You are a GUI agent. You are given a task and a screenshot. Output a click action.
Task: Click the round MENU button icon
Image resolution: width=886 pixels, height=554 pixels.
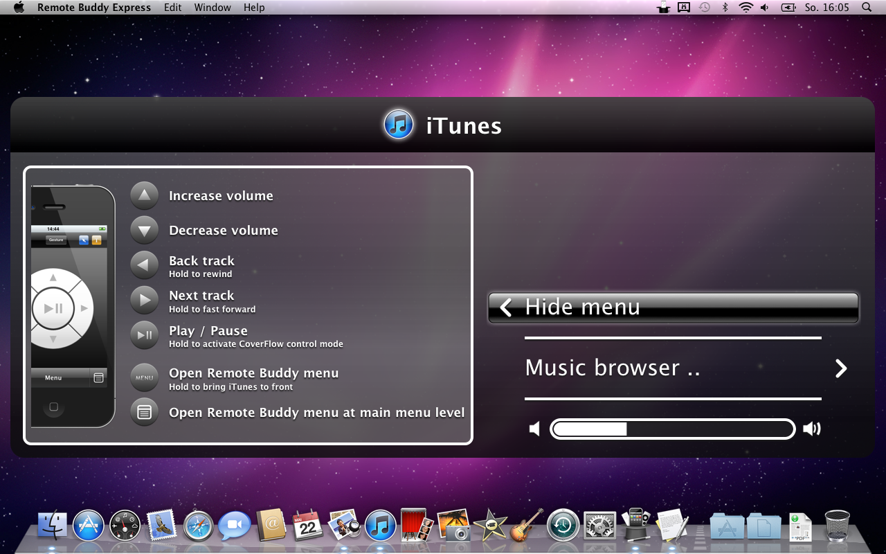coord(145,378)
